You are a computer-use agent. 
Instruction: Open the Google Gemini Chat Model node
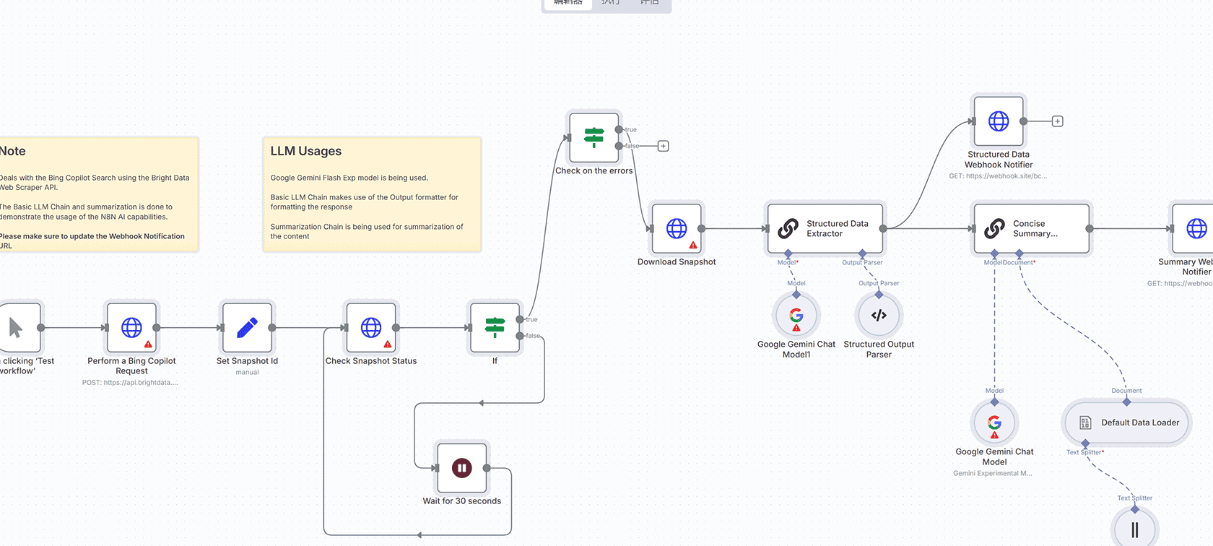(994, 423)
